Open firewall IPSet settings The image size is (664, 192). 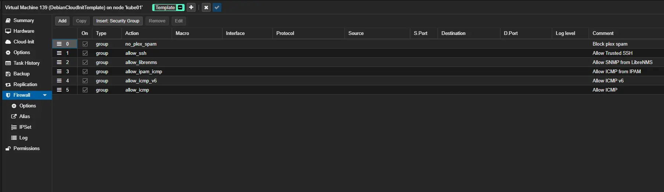pyautogui.click(x=25, y=127)
